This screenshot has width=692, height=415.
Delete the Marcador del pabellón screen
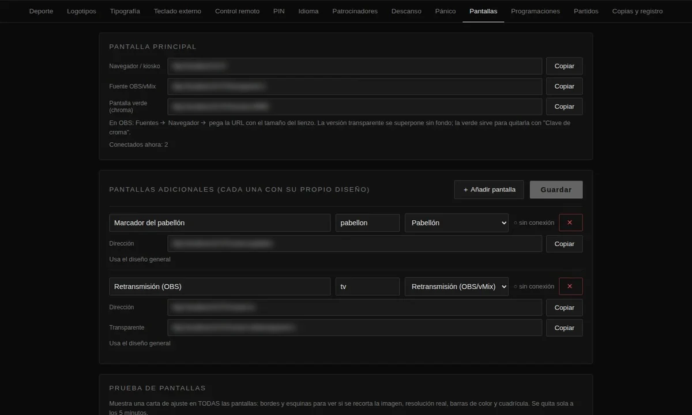click(x=570, y=222)
